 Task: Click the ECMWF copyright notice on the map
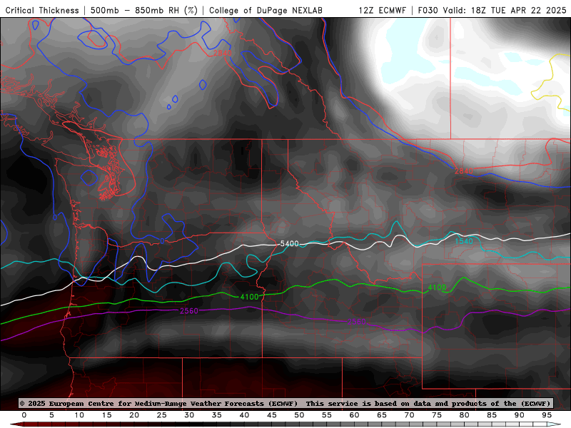click(x=285, y=403)
